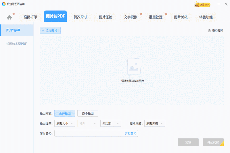Click the trash icon beside 清空图片
230x153 pixels.
[x=209, y=31]
